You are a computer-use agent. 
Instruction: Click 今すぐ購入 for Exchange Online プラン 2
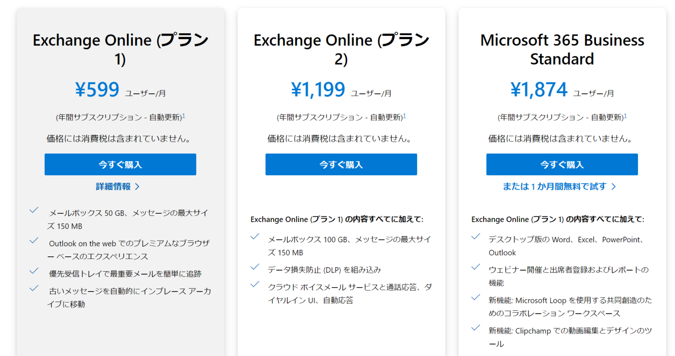point(341,164)
